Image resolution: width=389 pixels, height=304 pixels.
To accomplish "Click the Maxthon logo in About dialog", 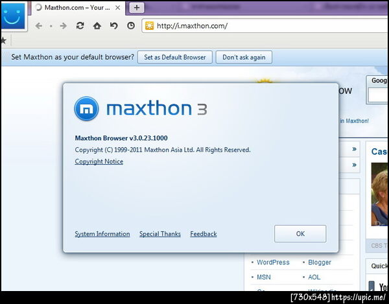I will click(x=86, y=109).
